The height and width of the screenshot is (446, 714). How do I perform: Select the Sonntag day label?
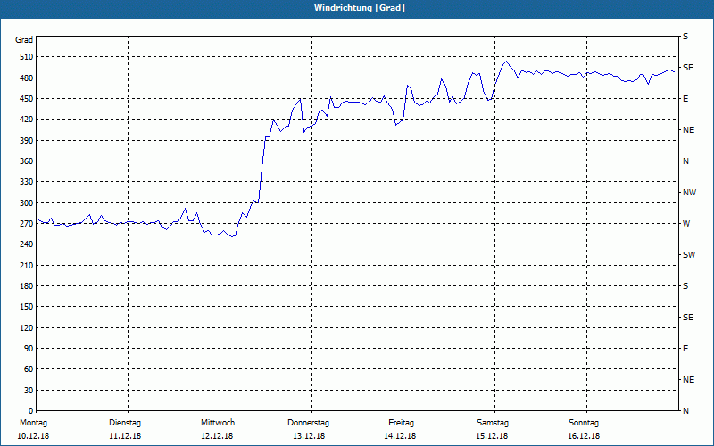584,423
